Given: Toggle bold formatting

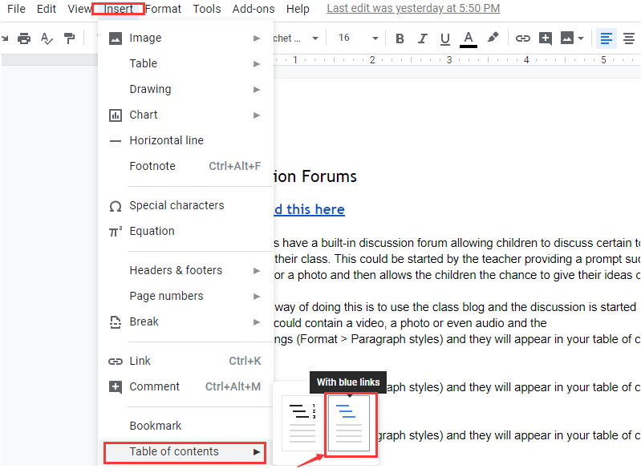Looking at the screenshot, I should click(x=400, y=38).
